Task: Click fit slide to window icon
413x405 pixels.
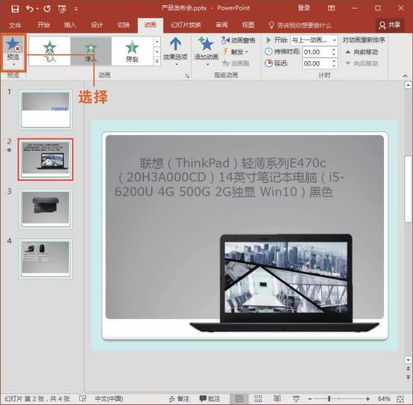Action: [400, 399]
